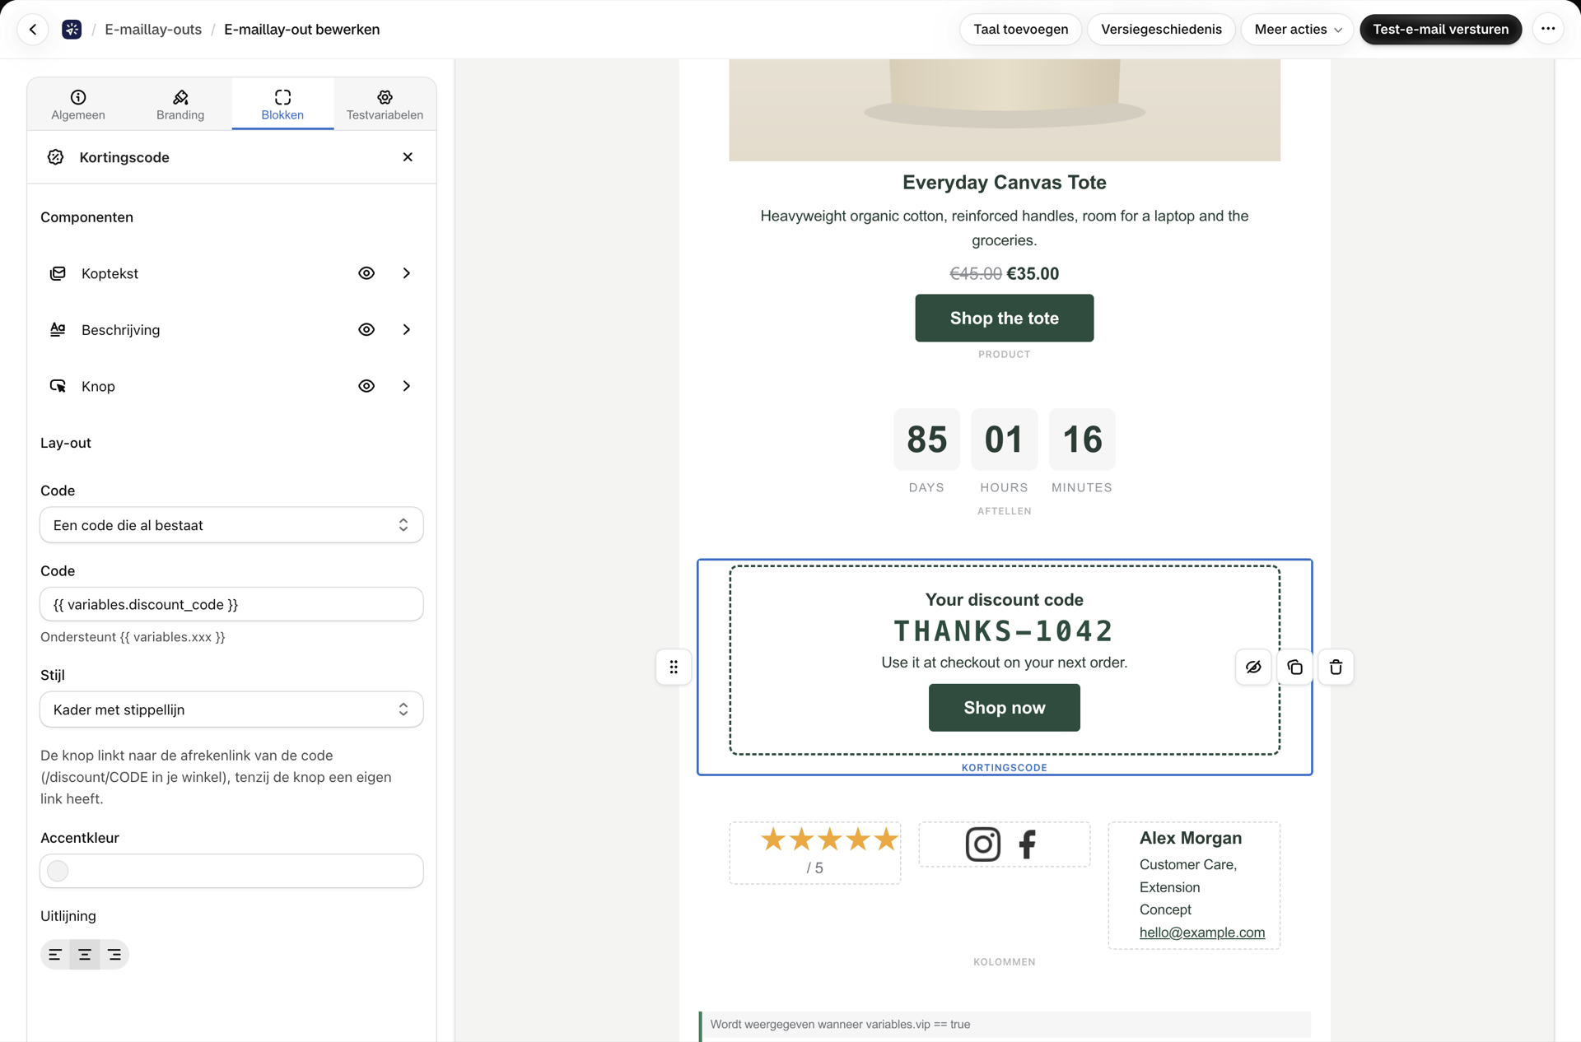Open the app logo home icon

pyautogui.click(x=72, y=30)
